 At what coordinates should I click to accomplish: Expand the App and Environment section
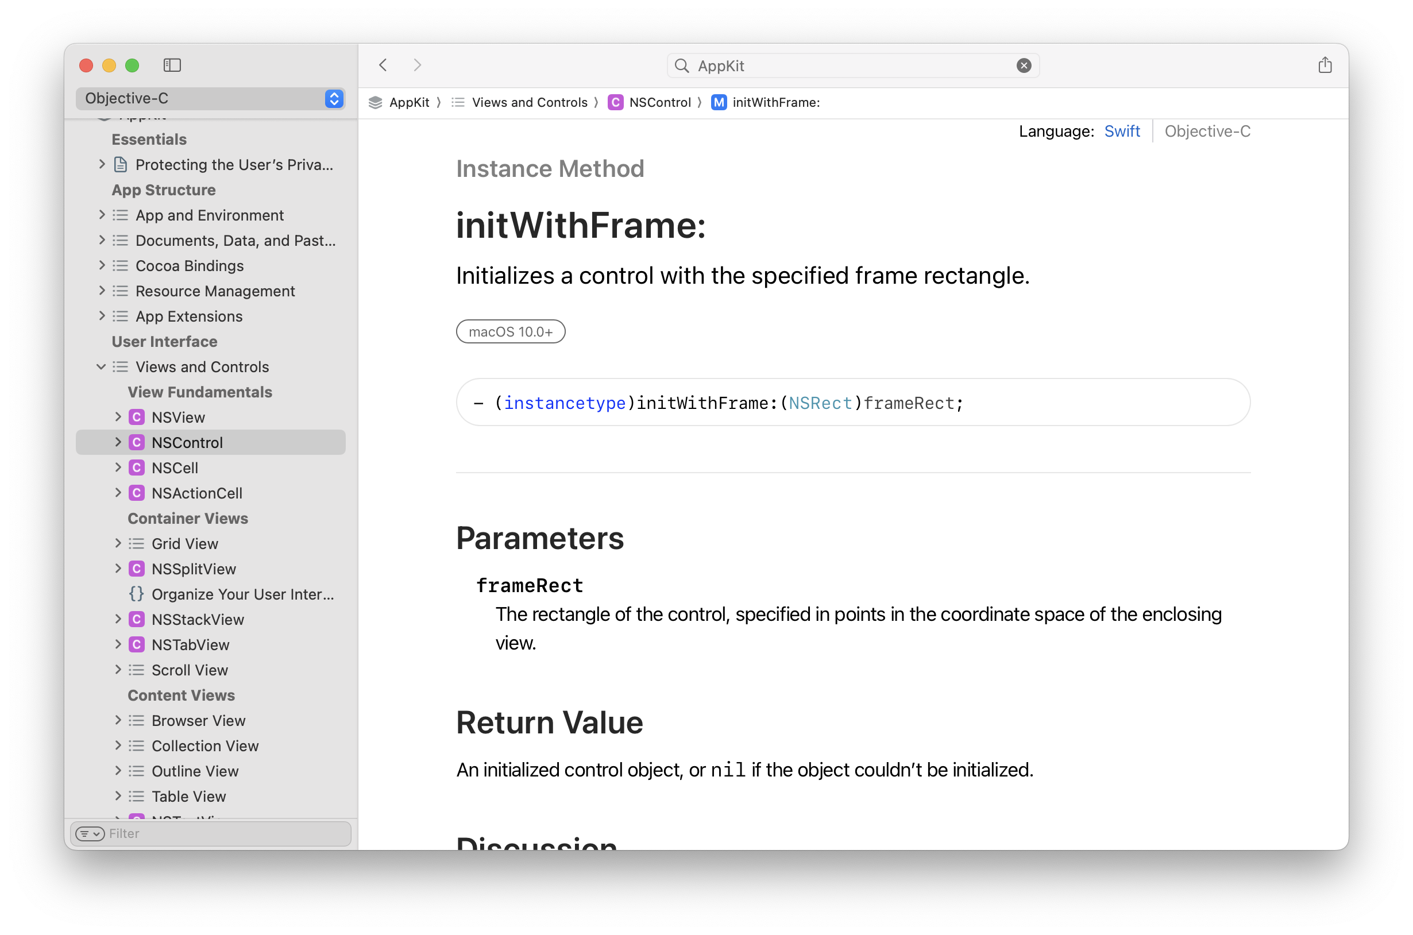click(101, 215)
